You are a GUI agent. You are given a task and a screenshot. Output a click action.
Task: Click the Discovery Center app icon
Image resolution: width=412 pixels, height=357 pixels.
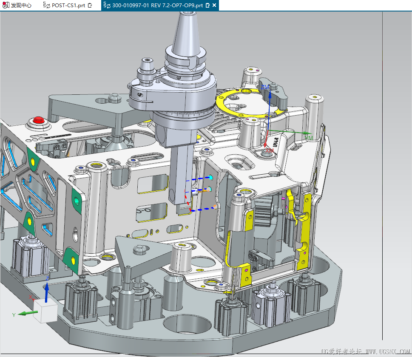5,6
